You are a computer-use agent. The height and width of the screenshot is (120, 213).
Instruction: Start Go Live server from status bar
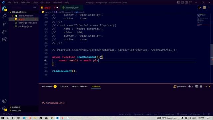[x=182, y=114]
